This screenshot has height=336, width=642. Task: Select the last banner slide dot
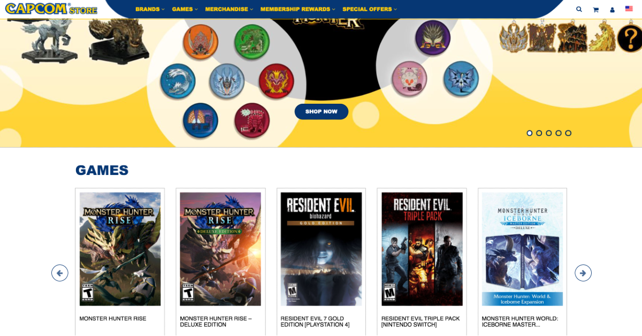568,133
